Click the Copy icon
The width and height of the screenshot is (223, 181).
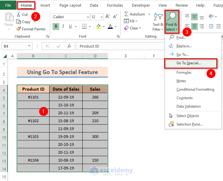click(x=19, y=22)
